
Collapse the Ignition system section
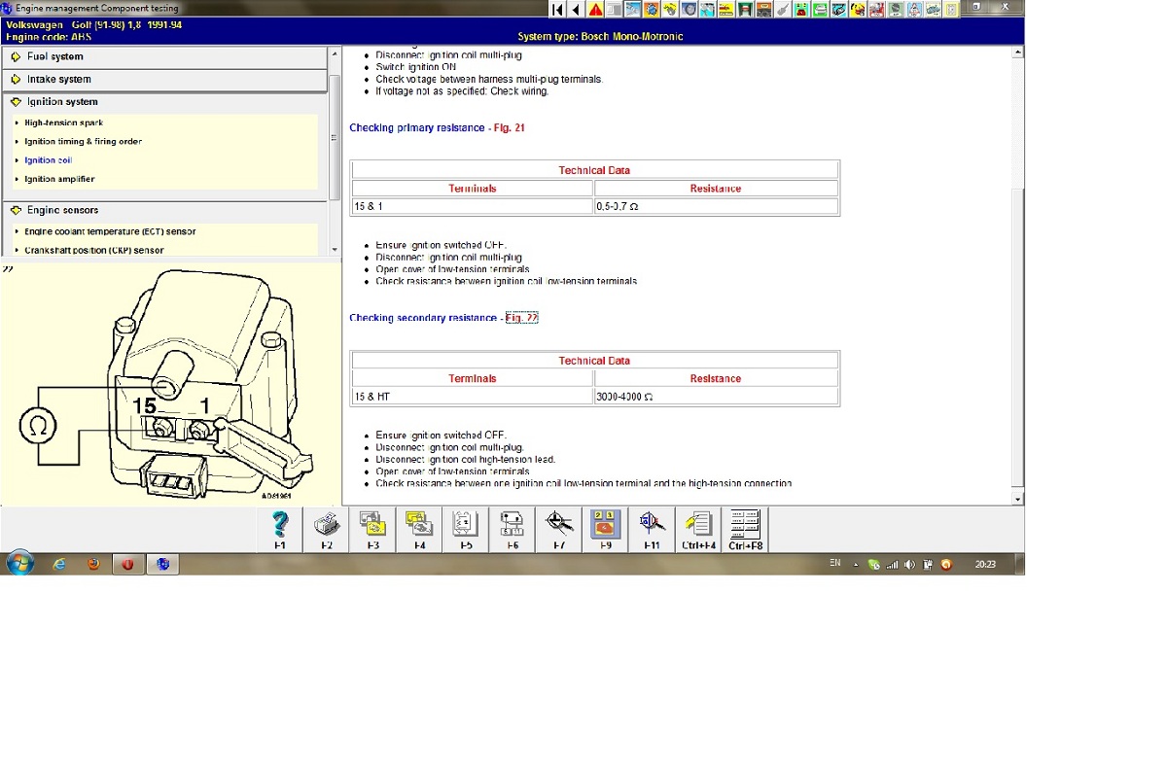pos(62,102)
